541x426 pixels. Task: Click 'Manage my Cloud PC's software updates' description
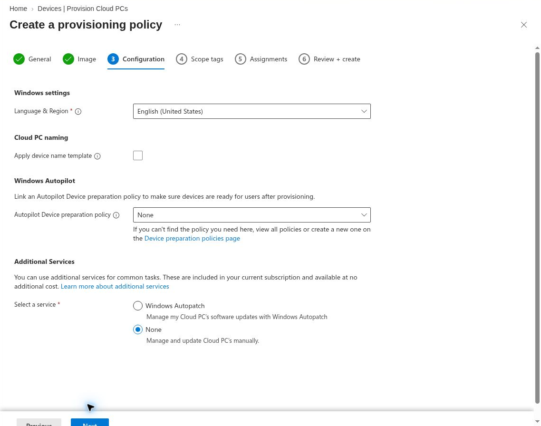click(237, 317)
